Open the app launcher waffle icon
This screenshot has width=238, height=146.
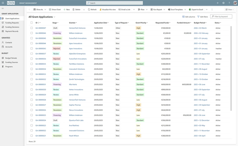click(3, 3)
